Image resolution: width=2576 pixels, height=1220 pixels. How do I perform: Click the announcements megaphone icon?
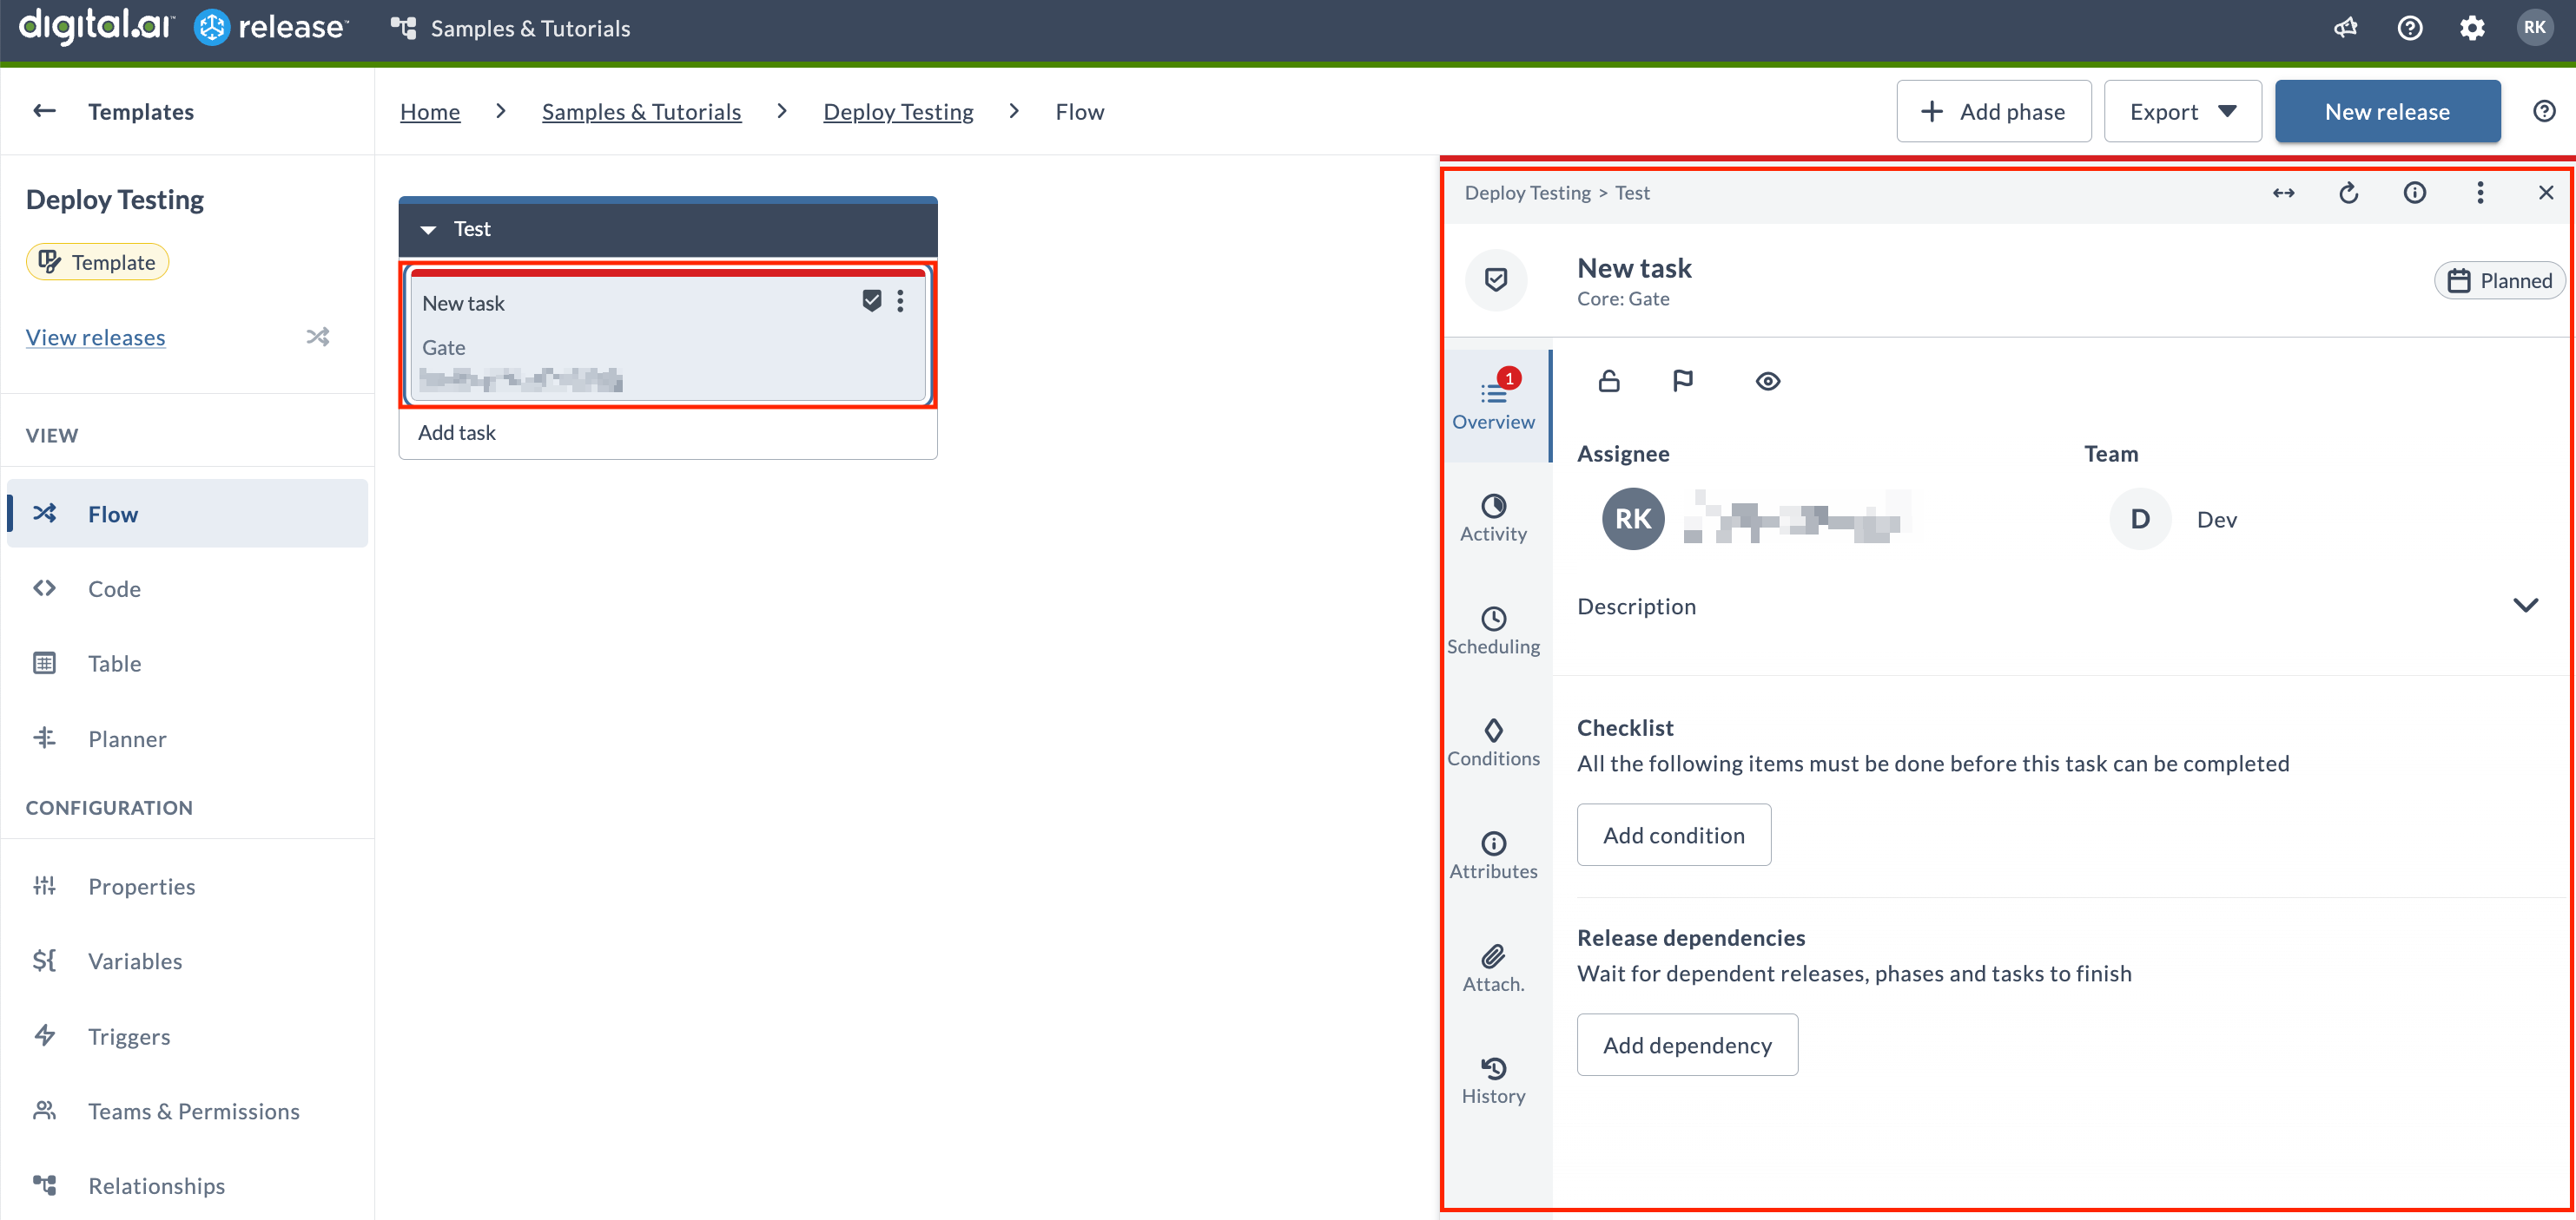pyautogui.click(x=2345, y=28)
